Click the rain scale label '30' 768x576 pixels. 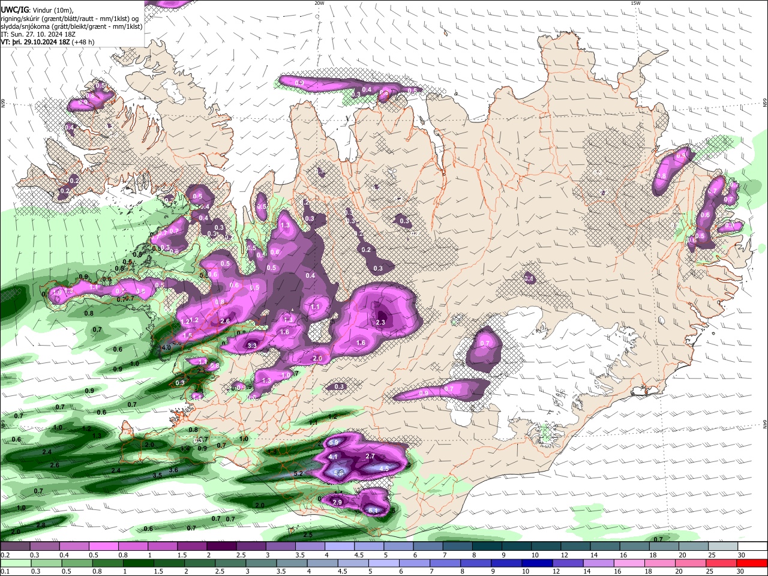tap(741, 571)
